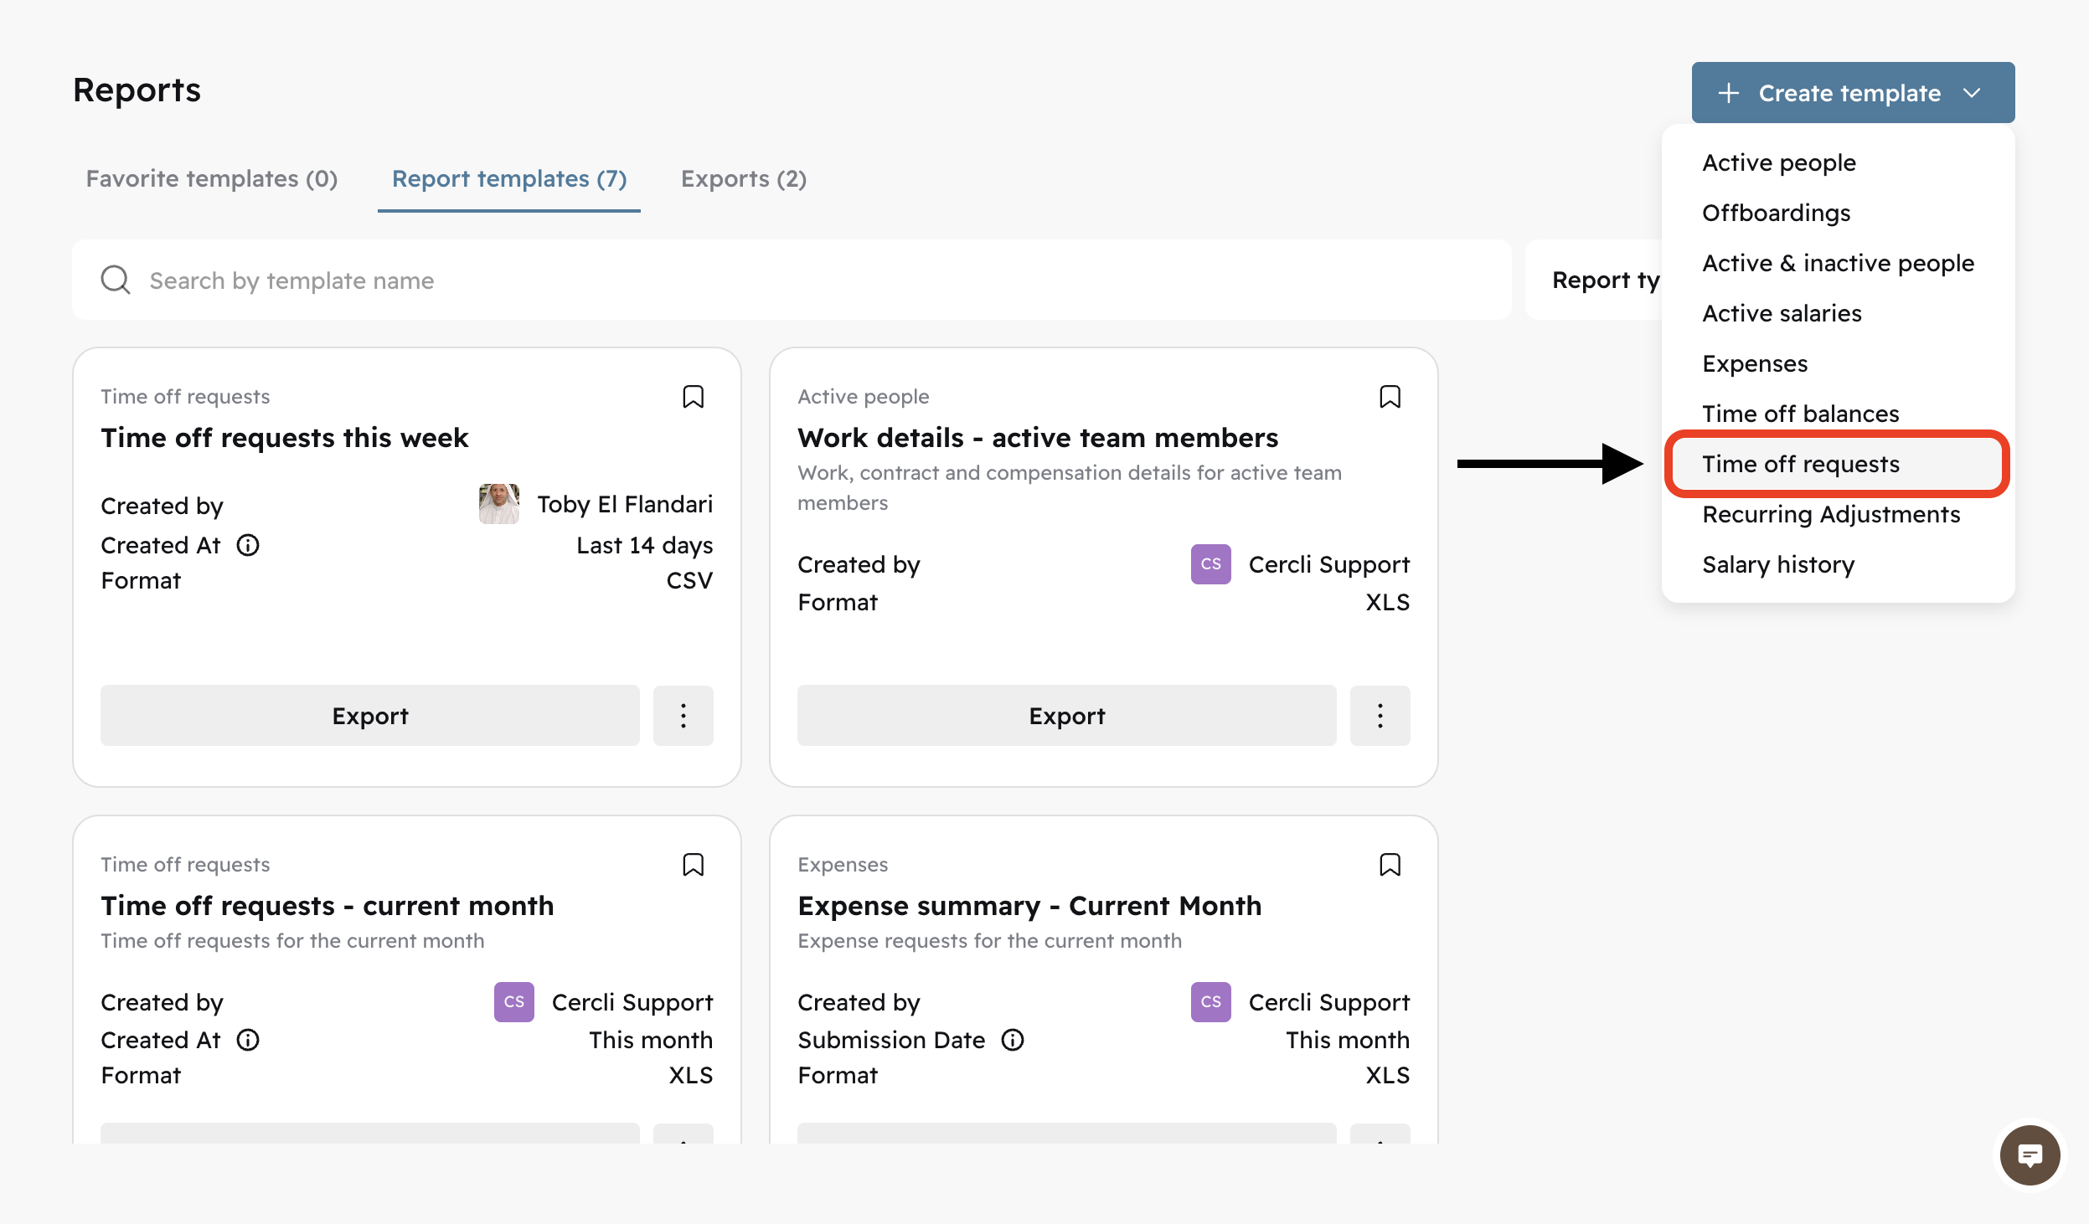The height and width of the screenshot is (1224, 2089).
Task: Export the Work details active team members report
Action: click(1066, 716)
